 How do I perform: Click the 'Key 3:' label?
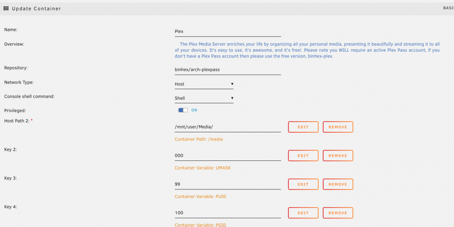point(10,178)
